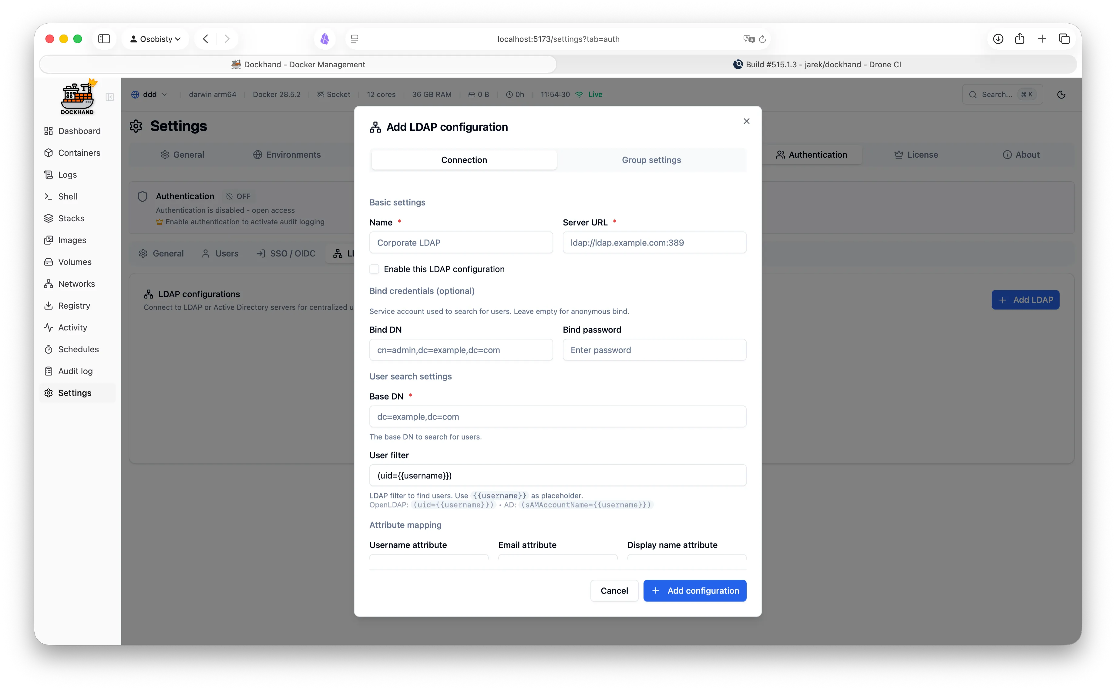The height and width of the screenshot is (690, 1116).
Task: Open the Shell section
Action: click(x=67, y=196)
